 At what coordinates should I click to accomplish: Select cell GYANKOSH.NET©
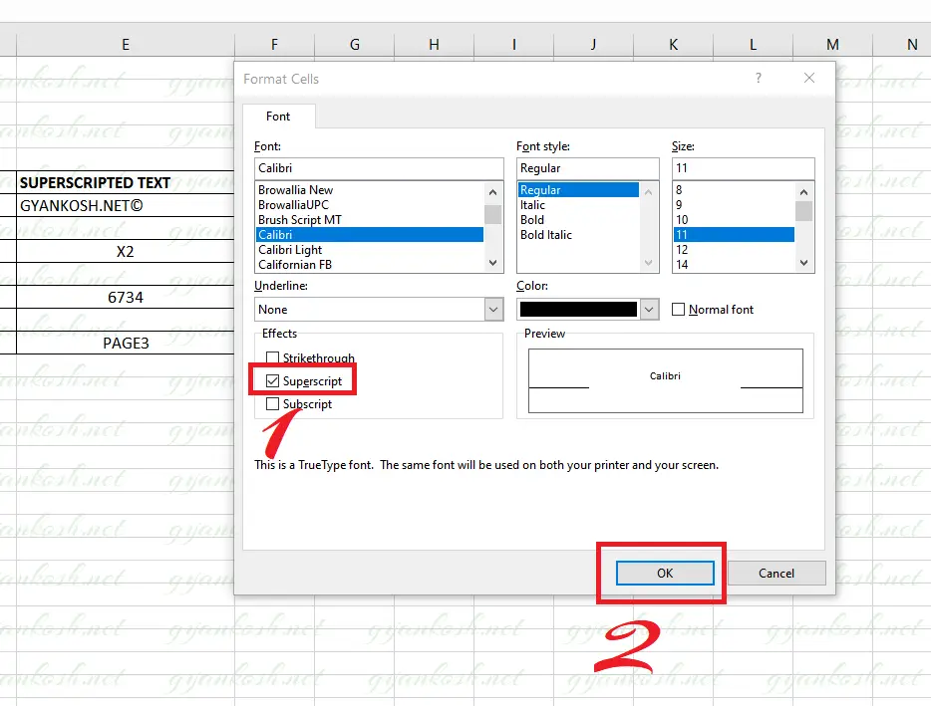tap(126, 206)
